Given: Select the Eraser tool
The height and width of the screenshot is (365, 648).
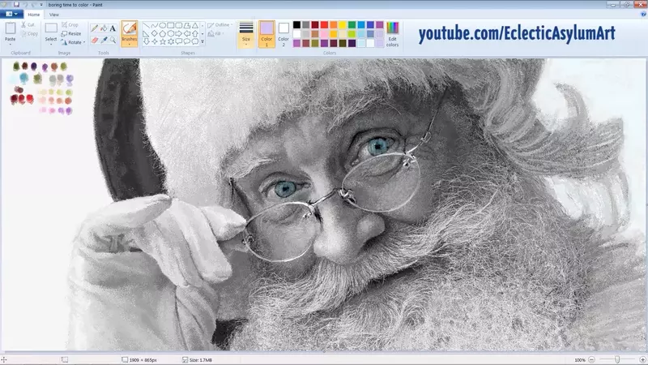Looking at the screenshot, I should [95, 39].
